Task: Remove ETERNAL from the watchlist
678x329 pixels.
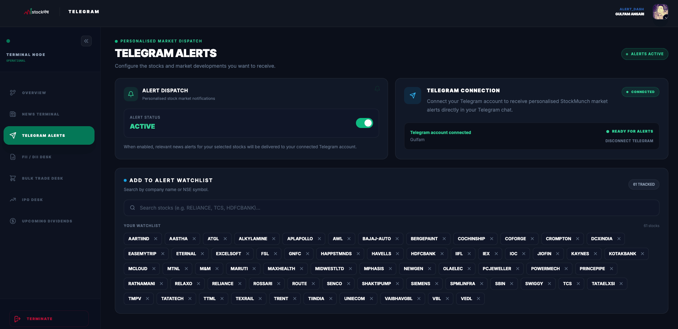Action: coord(202,254)
